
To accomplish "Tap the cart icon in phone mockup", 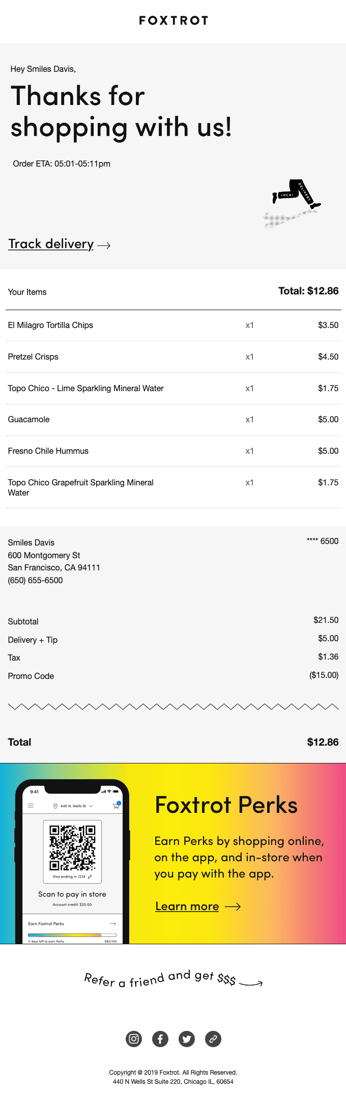I will coord(116,806).
